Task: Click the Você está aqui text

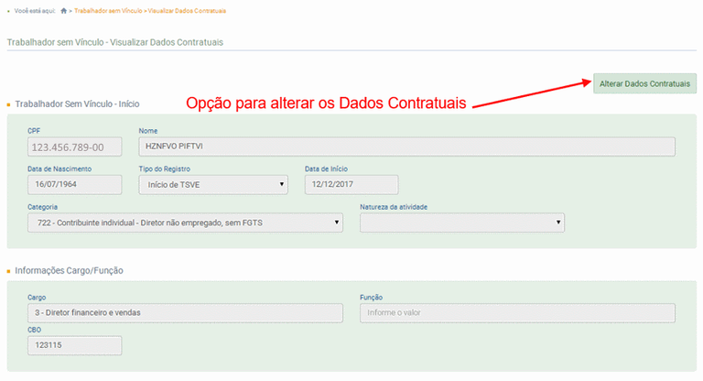Action: [35, 11]
